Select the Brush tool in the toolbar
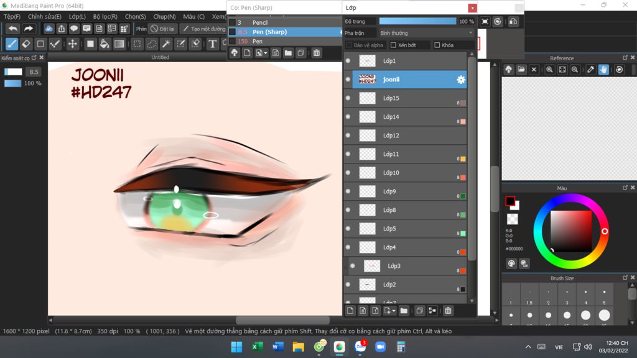Image resolution: width=637 pixels, height=358 pixels. pos(12,44)
